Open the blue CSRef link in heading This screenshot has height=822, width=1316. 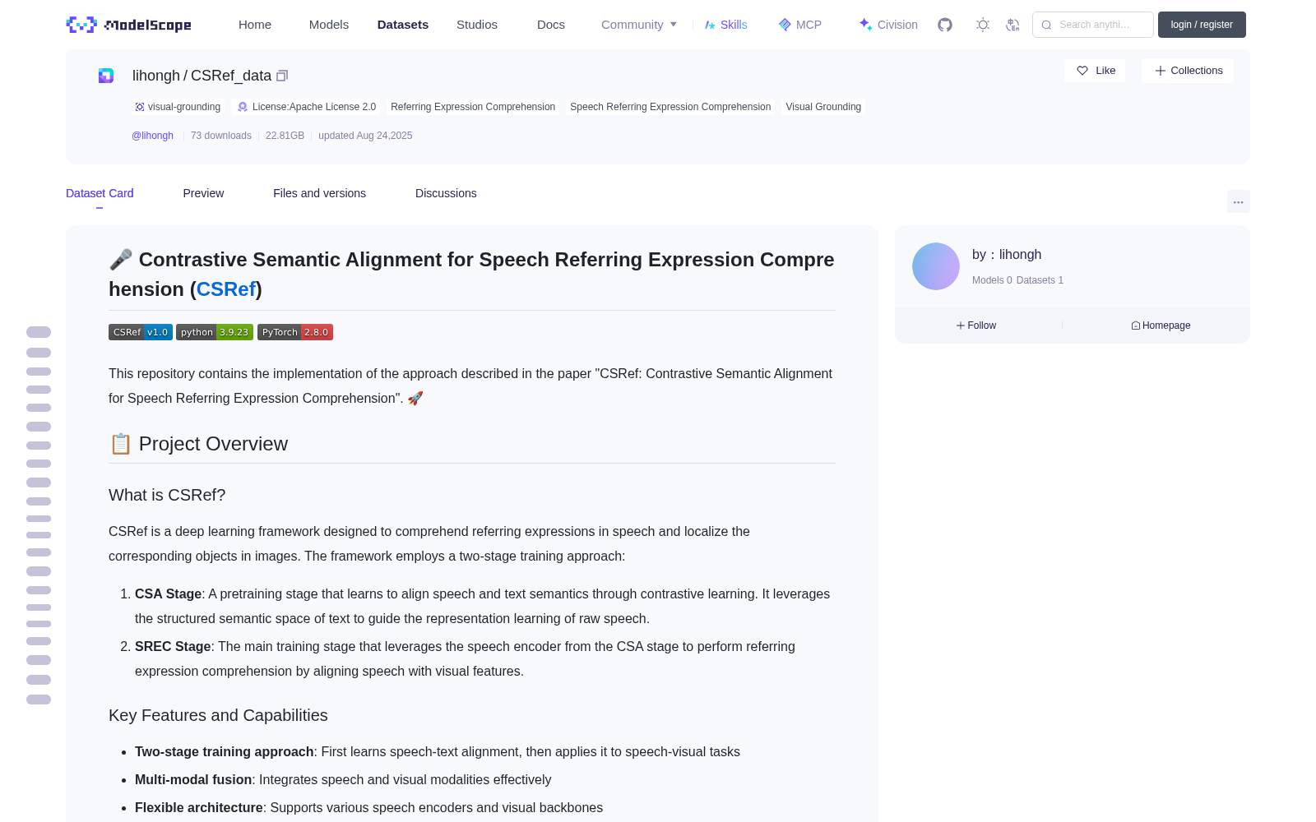[x=226, y=289]
